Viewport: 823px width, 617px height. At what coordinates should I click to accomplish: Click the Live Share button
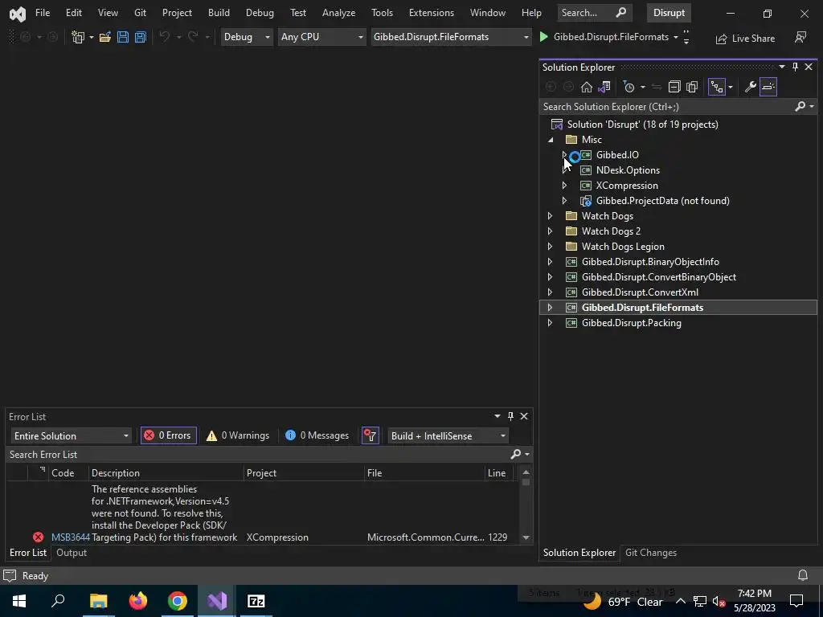745,39
